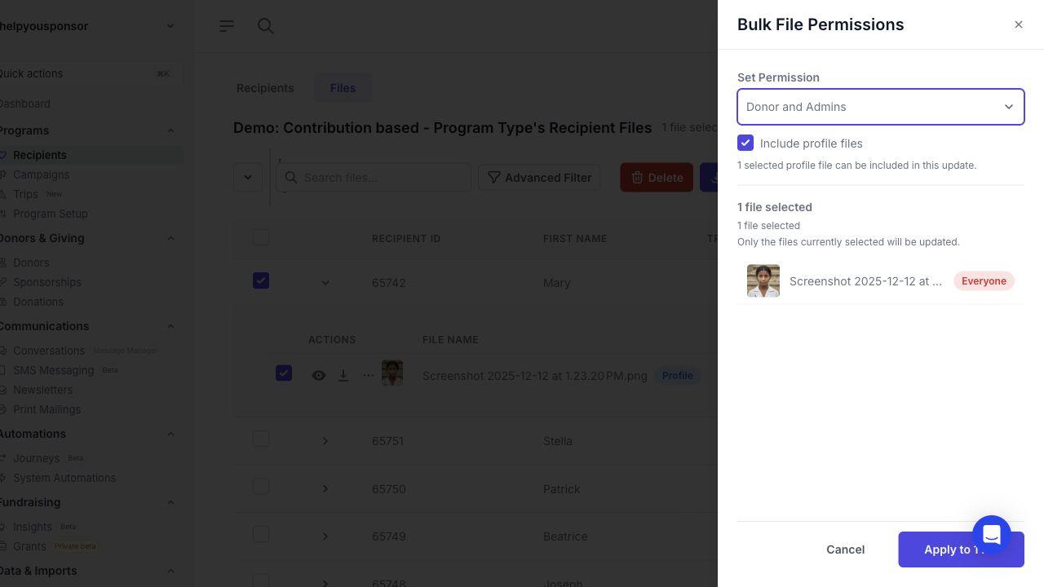
Task: Click the selected file's photo thumbnail
Action: (x=763, y=281)
